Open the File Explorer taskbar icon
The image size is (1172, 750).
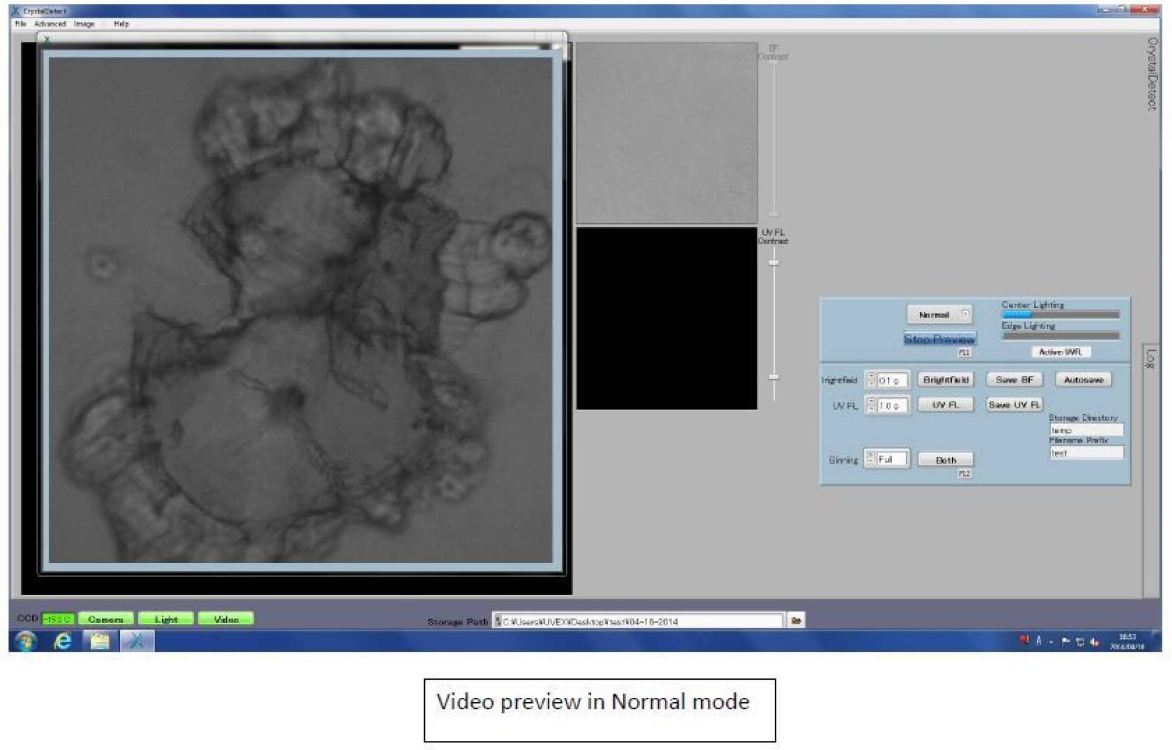point(100,641)
